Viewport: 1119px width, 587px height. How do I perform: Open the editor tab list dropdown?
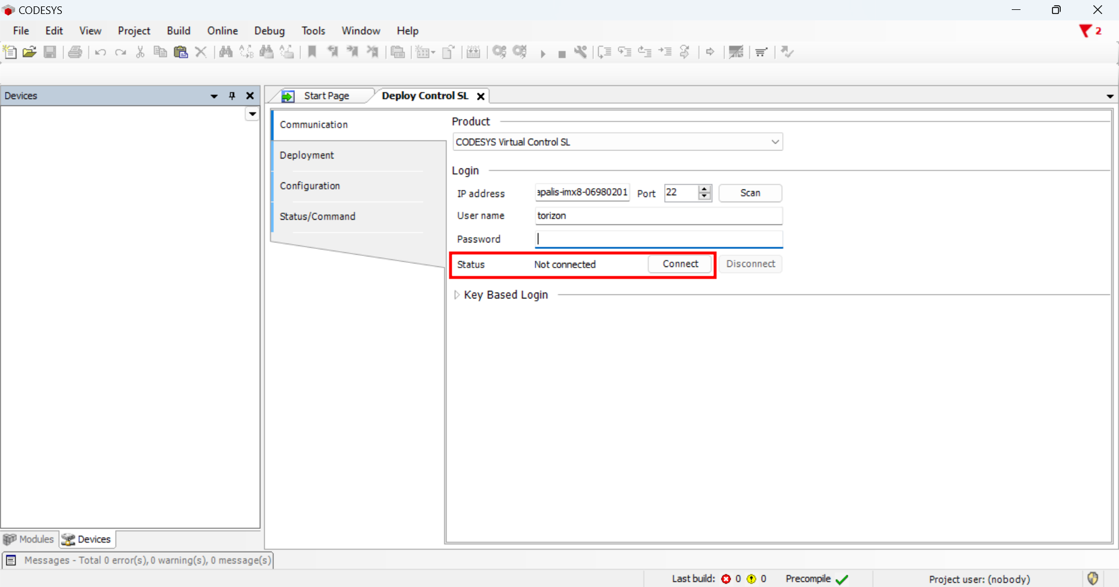1110,97
